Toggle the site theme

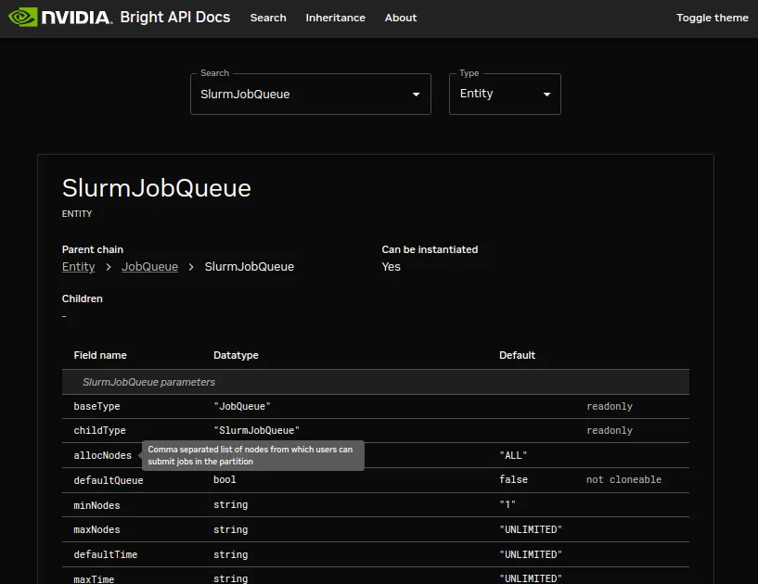pos(713,18)
